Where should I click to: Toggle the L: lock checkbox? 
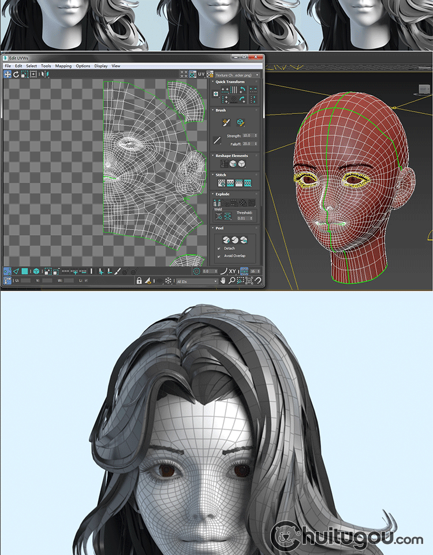86,281
